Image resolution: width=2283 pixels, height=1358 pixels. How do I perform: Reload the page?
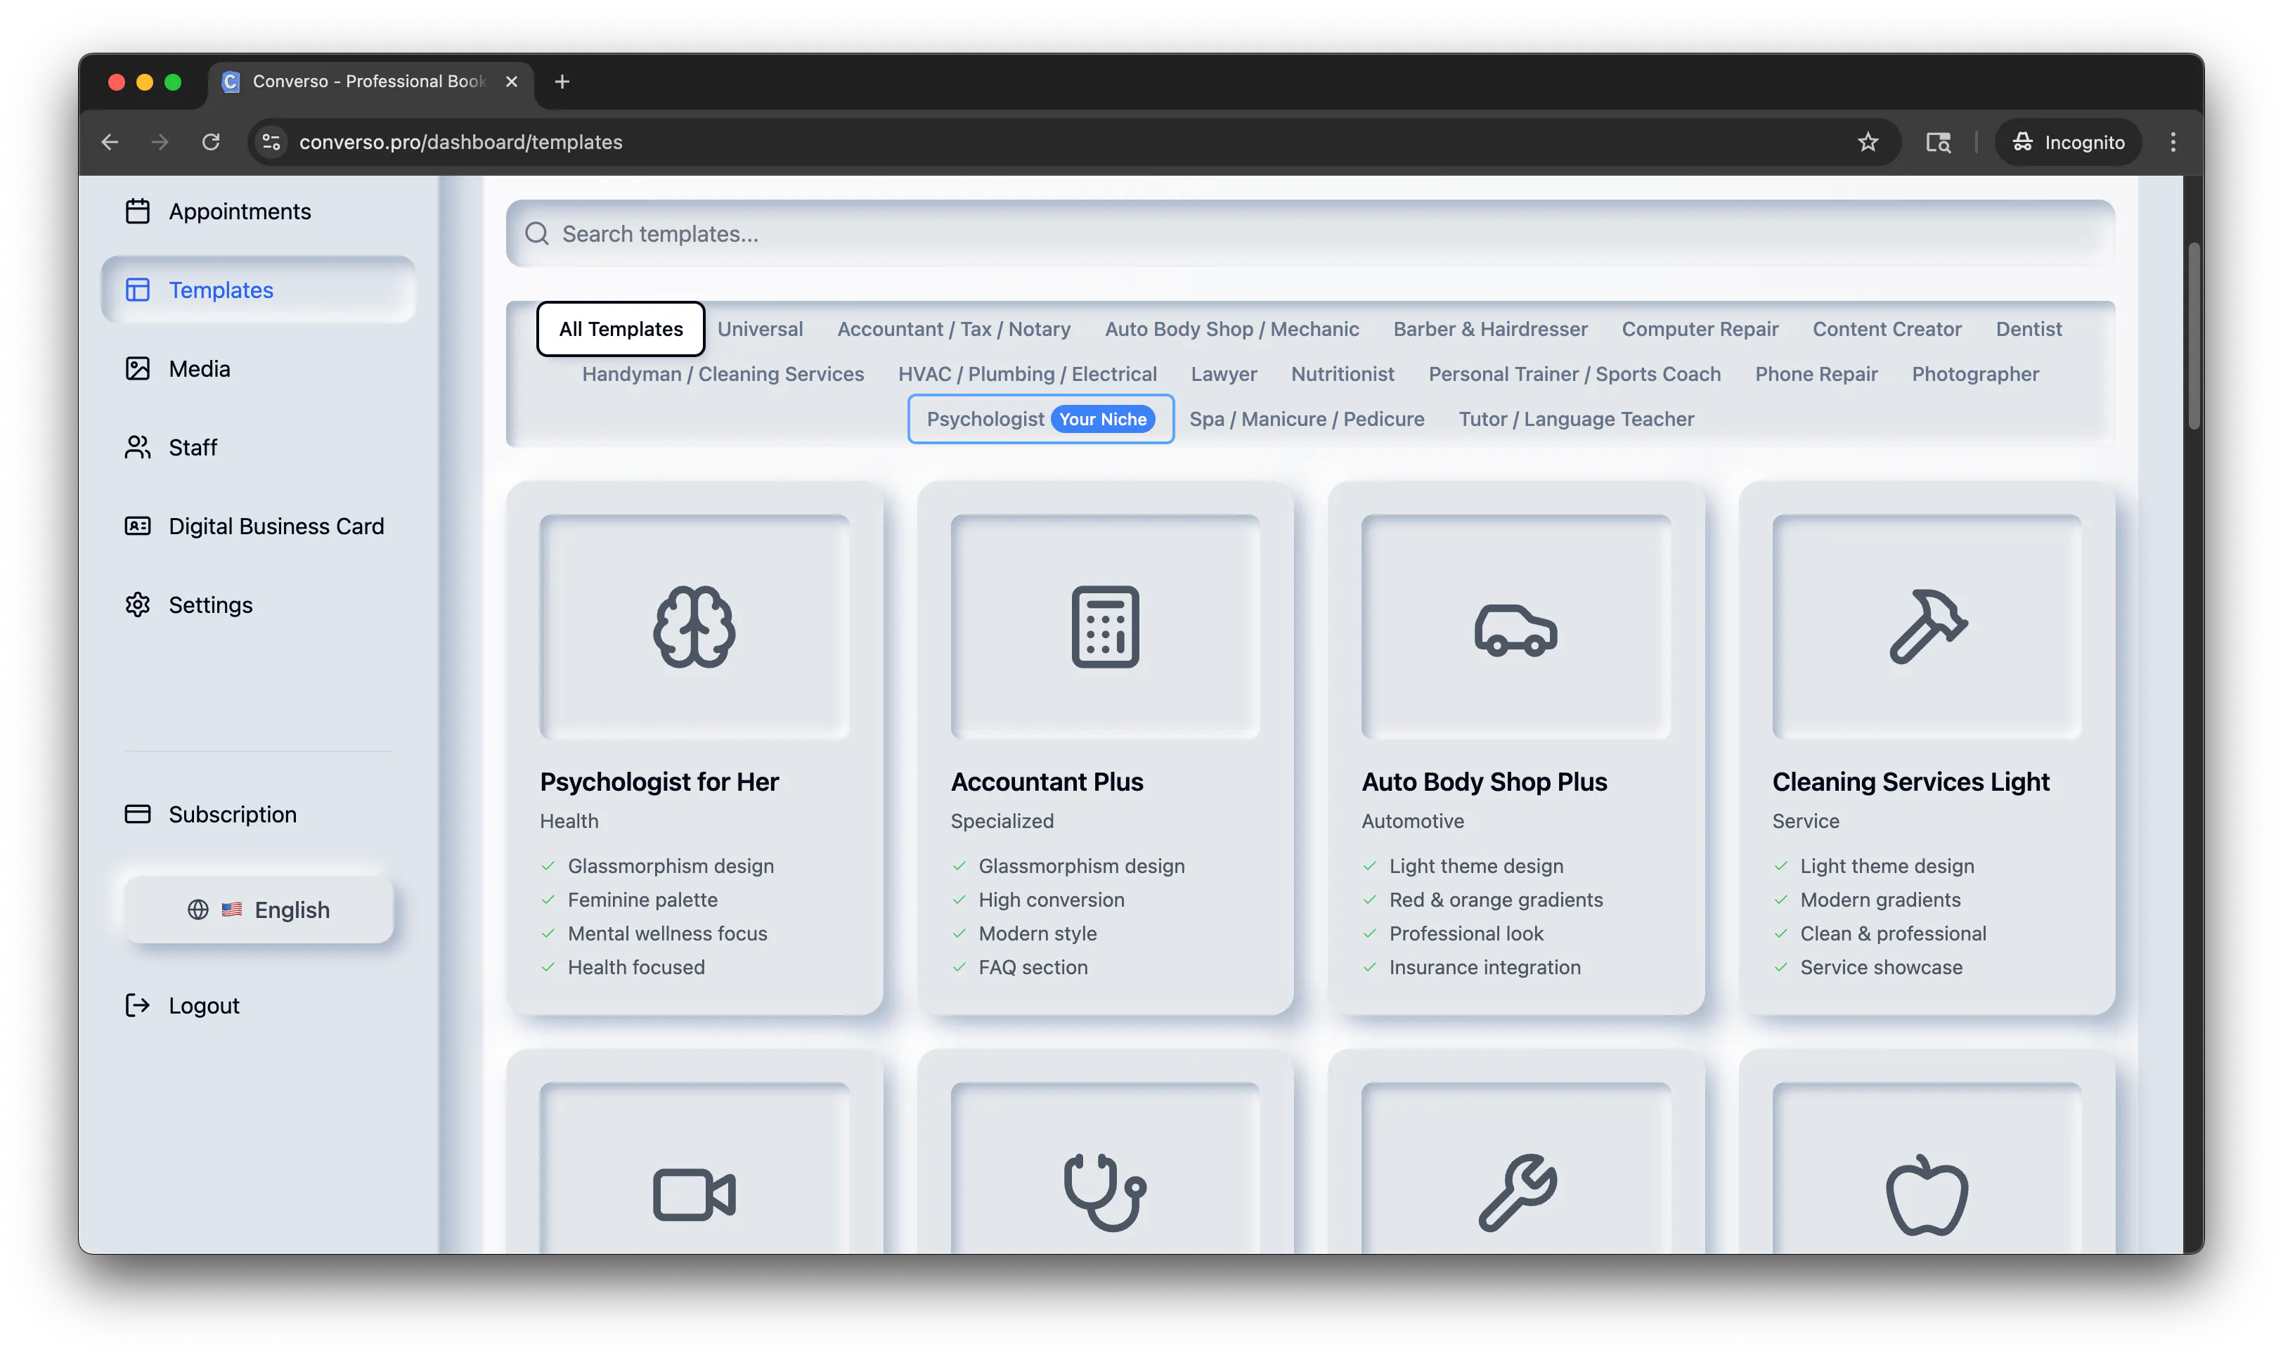210,142
